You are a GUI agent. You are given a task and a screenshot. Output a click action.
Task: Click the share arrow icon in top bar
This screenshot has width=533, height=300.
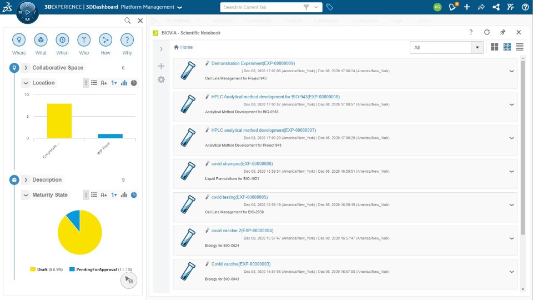click(481, 7)
